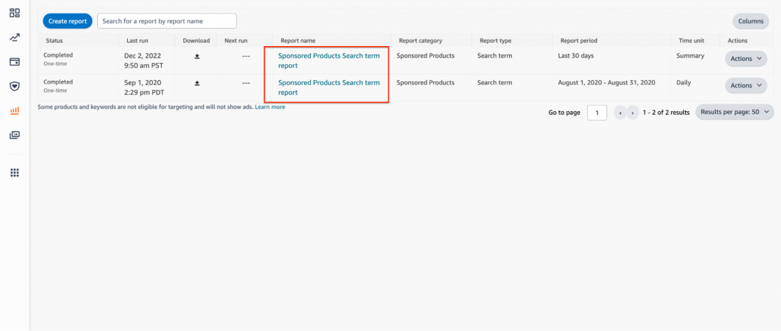781x331 pixels.
Task: Open Search term report run Sep 1, 2020
Action: click(x=329, y=87)
